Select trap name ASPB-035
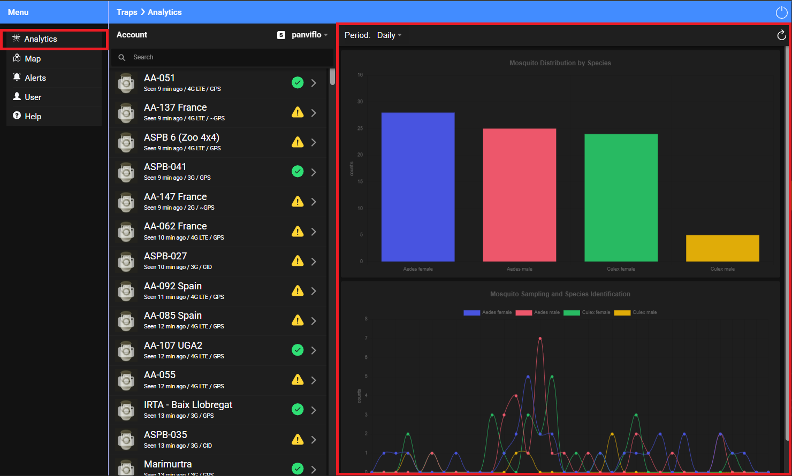The width and height of the screenshot is (792, 476). 165,435
